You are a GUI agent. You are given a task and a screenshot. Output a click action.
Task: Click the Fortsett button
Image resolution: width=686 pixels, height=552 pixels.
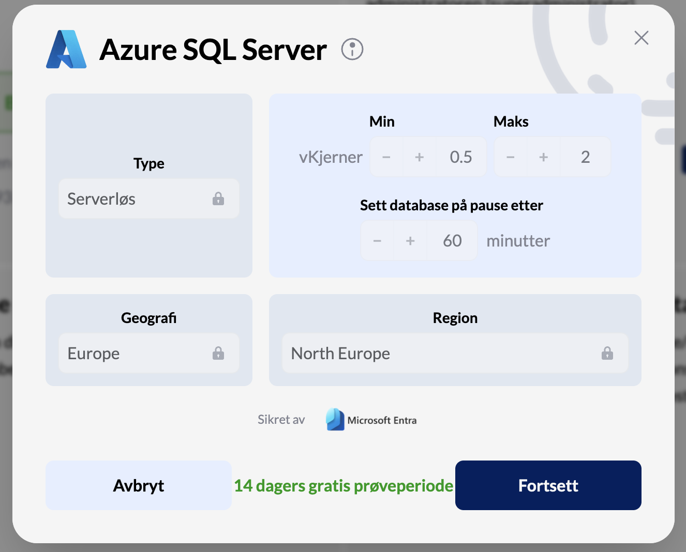point(548,485)
